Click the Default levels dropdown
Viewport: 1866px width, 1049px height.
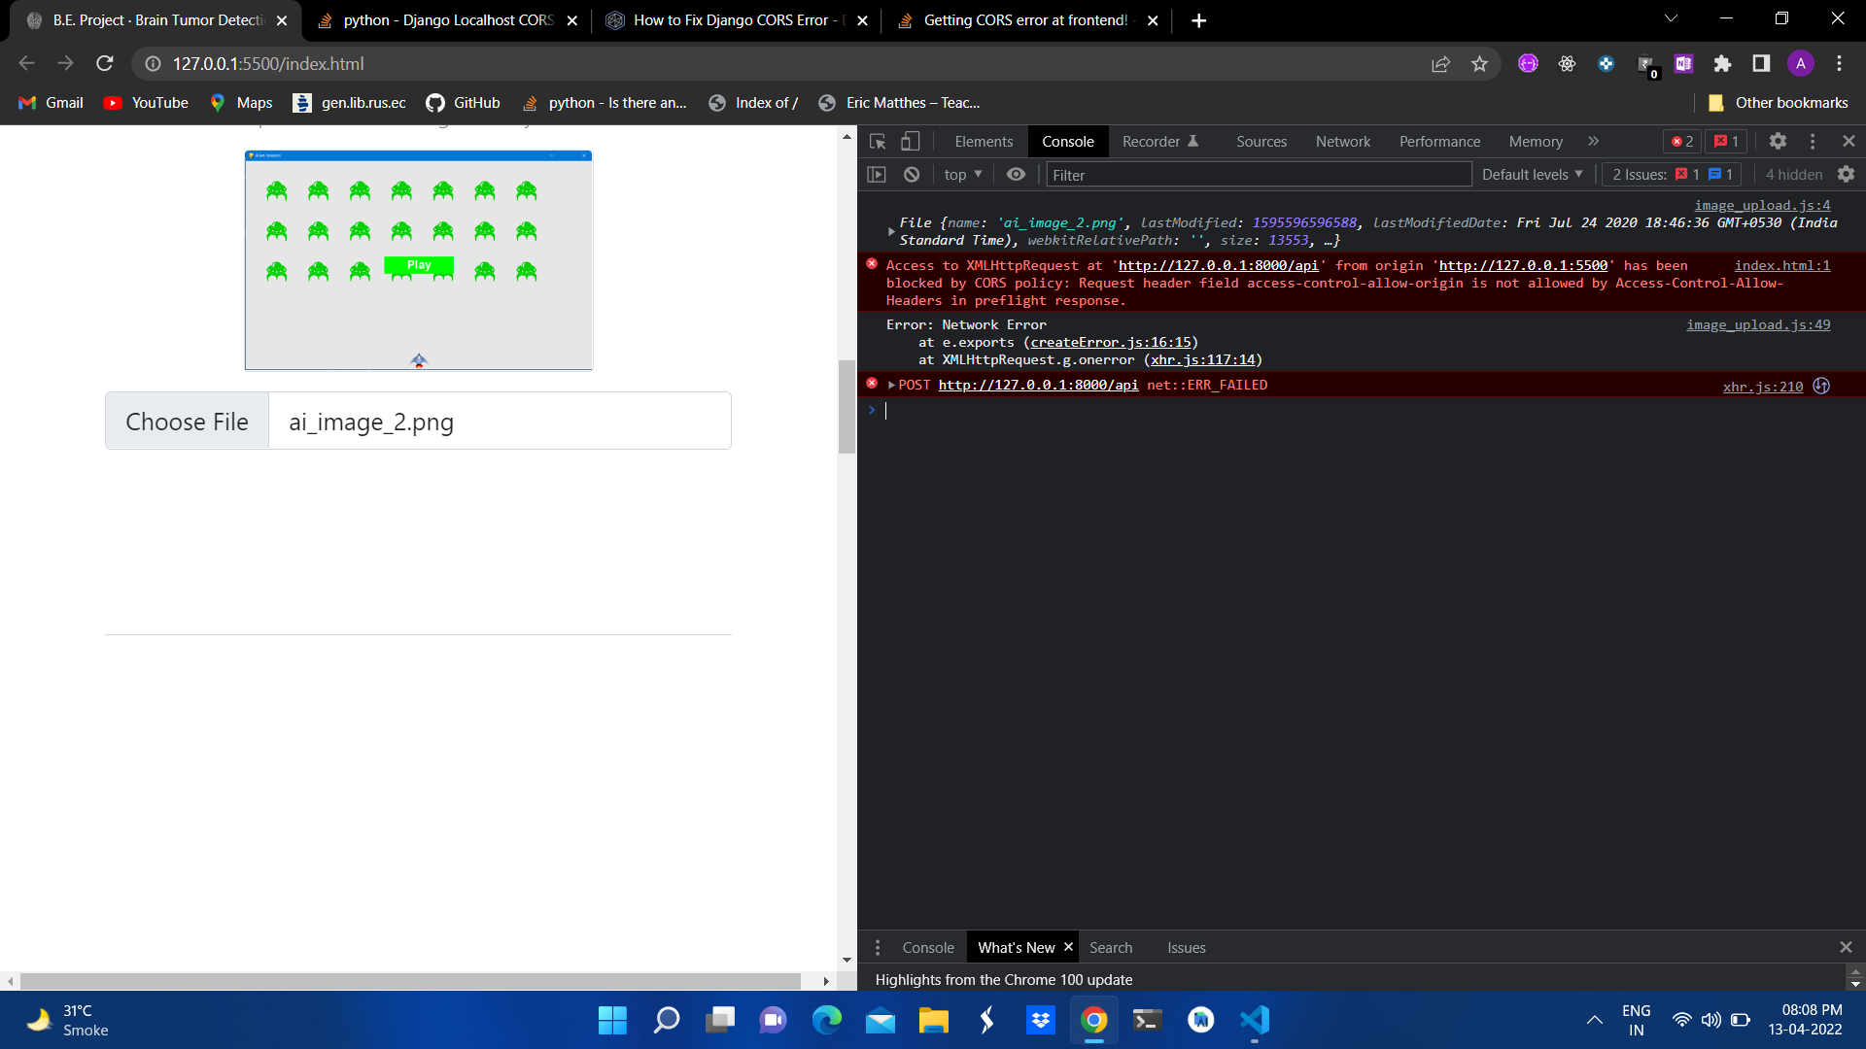(x=1533, y=174)
